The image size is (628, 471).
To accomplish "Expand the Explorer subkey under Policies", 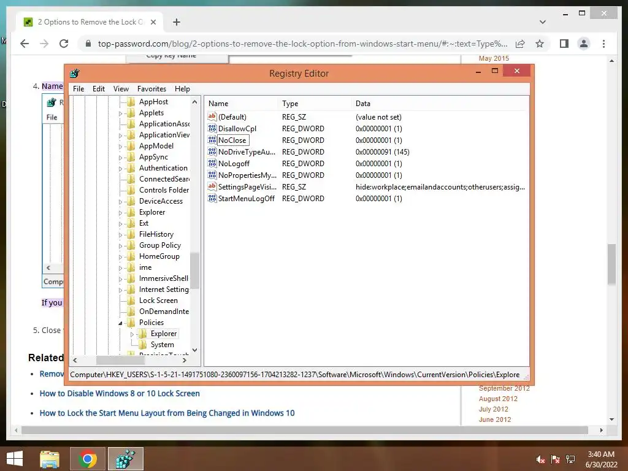I will 132,334.
